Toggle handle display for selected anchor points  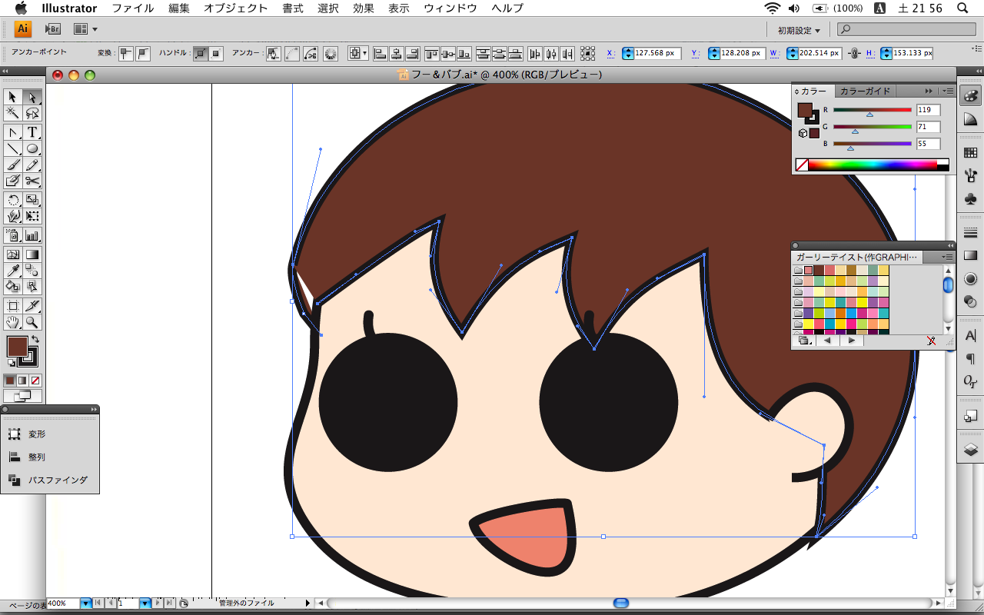pyautogui.click(x=201, y=54)
